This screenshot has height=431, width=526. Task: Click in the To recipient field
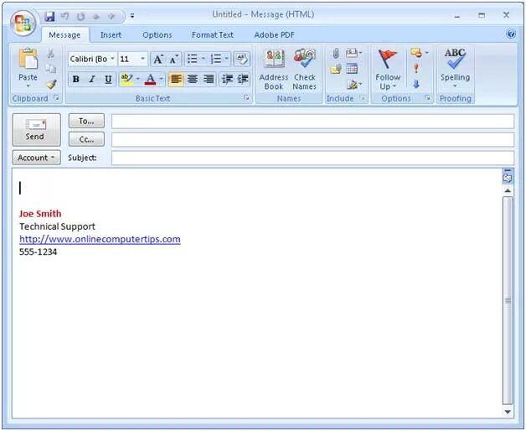pos(312,122)
